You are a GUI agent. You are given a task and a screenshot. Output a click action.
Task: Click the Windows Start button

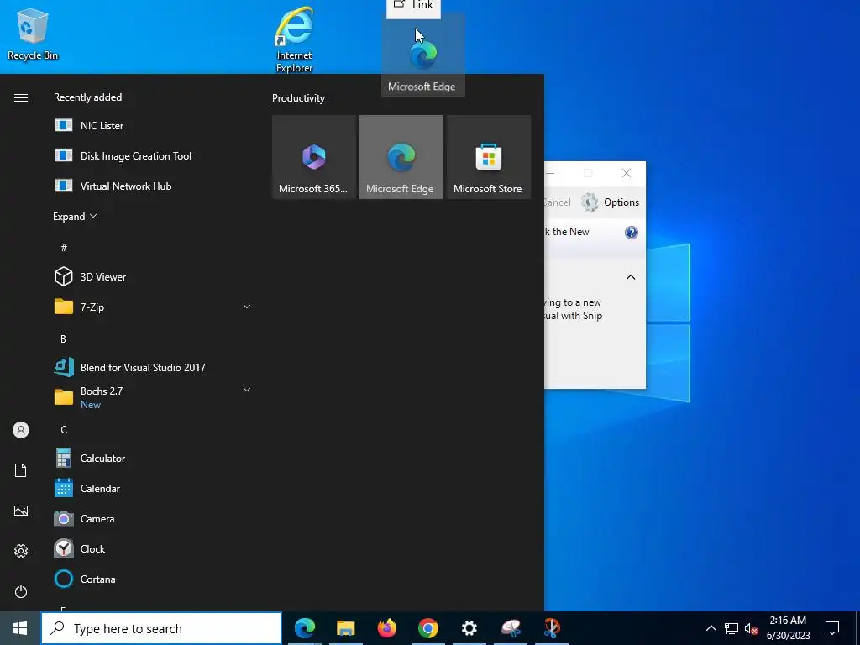pyautogui.click(x=20, y=628)
